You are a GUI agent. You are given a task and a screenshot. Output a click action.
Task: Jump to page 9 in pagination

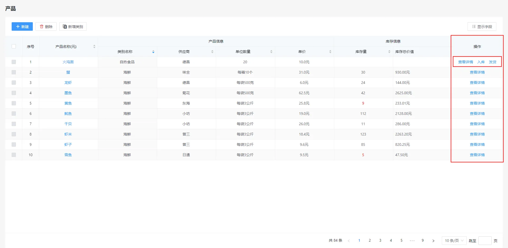[423, 240]
